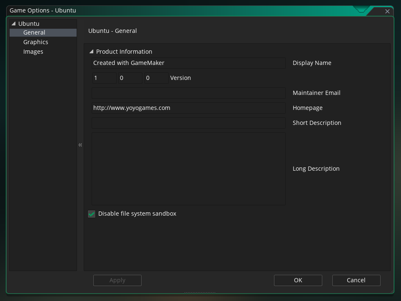401x301 pixels.
Task: Click the Display Name text field
Action: [189, 63]
